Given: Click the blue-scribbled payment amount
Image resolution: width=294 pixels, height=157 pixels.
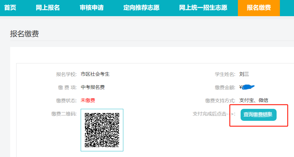Looking at the screenshot, I should tap(247, 87).
